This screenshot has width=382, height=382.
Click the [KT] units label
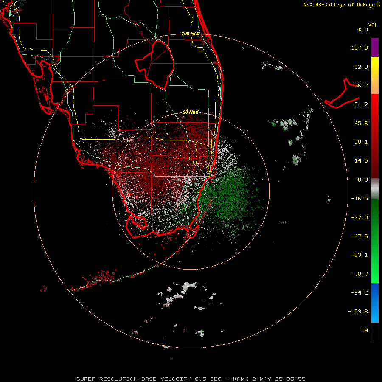[x=362, y=29]
